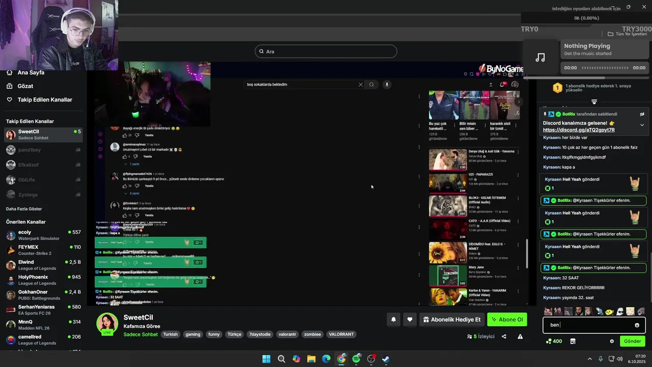
Task: Share the stream via share icon
Action: coord(504,336)
